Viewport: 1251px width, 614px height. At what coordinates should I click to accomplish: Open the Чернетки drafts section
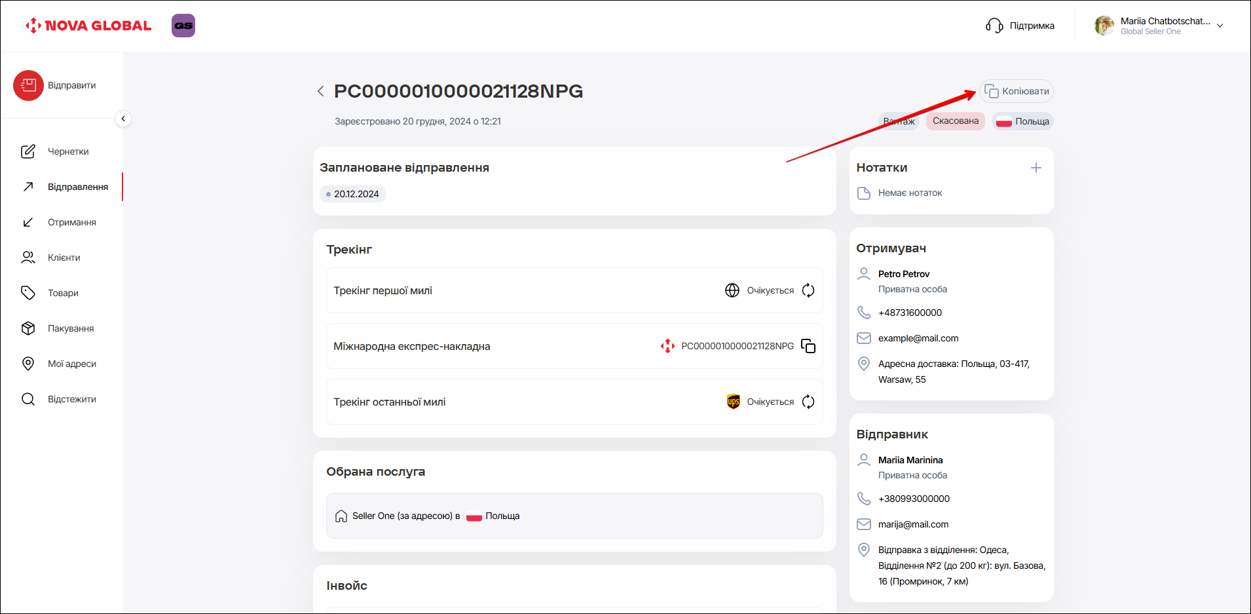tap(67, 151)
